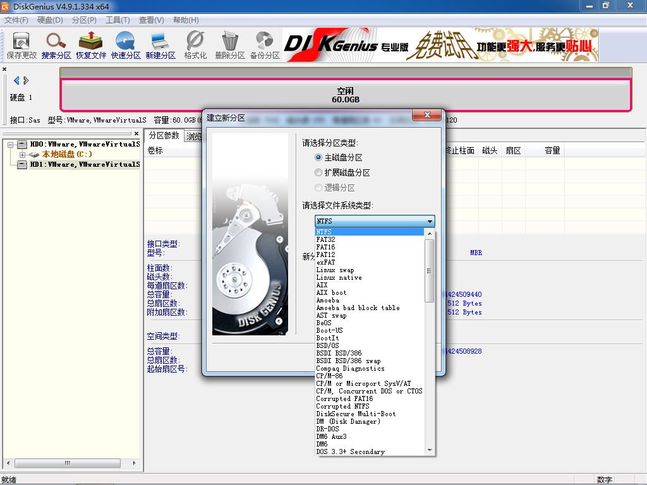The image size is (647, 485).
Task: Click the 本地磁盘 (C:) drive icon
Action: pyautogui.click(x=34, y=154)
